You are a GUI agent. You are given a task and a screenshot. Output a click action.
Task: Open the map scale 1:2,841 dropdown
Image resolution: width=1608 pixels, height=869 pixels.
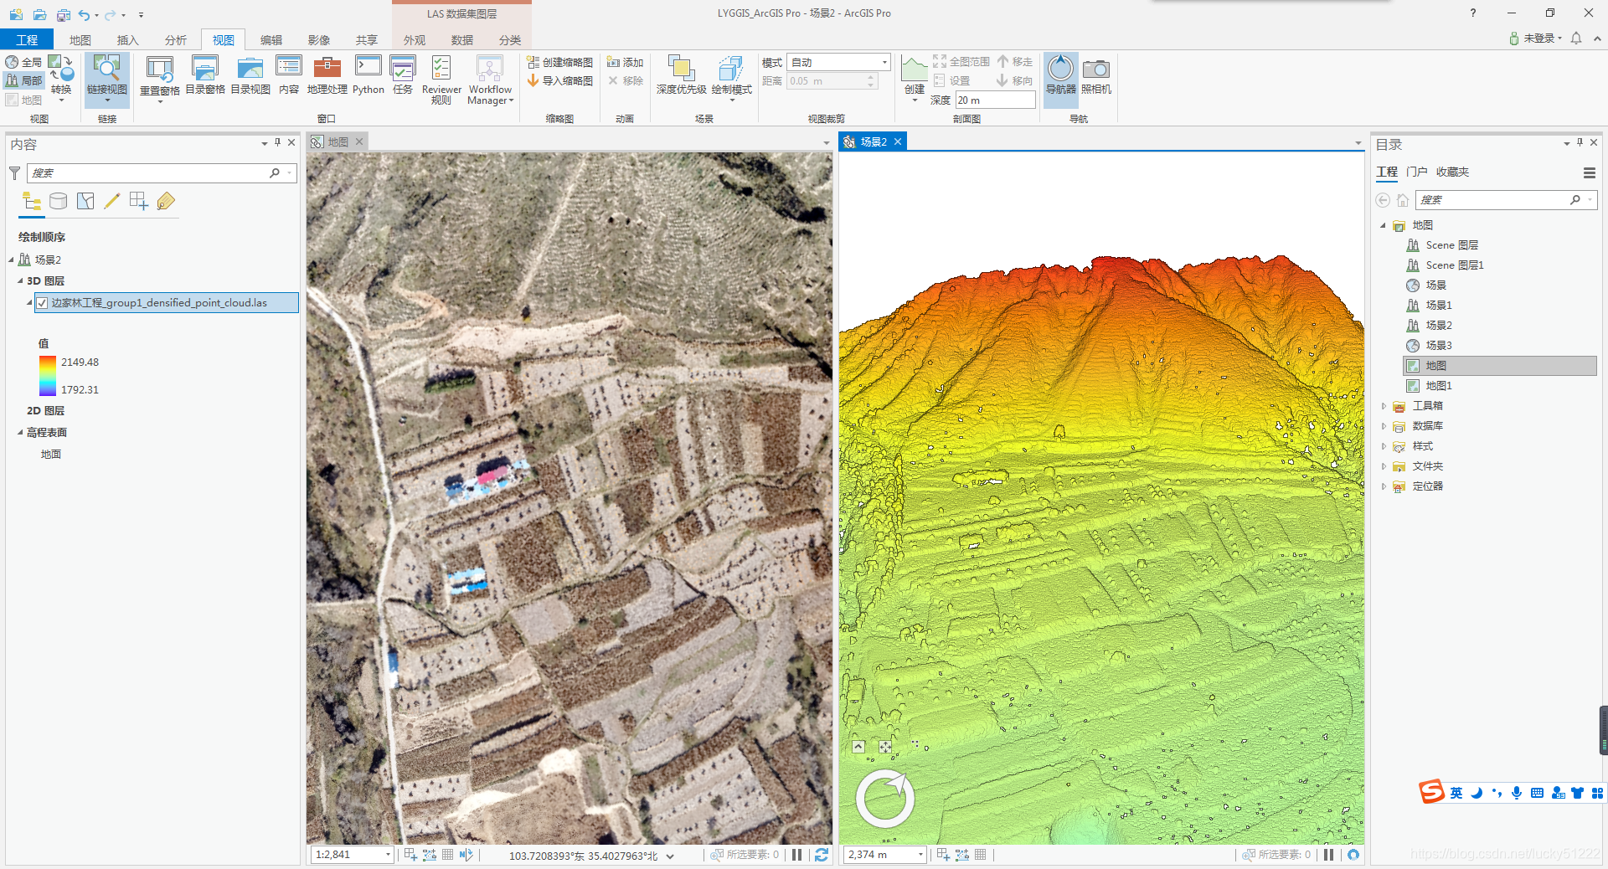388,855
